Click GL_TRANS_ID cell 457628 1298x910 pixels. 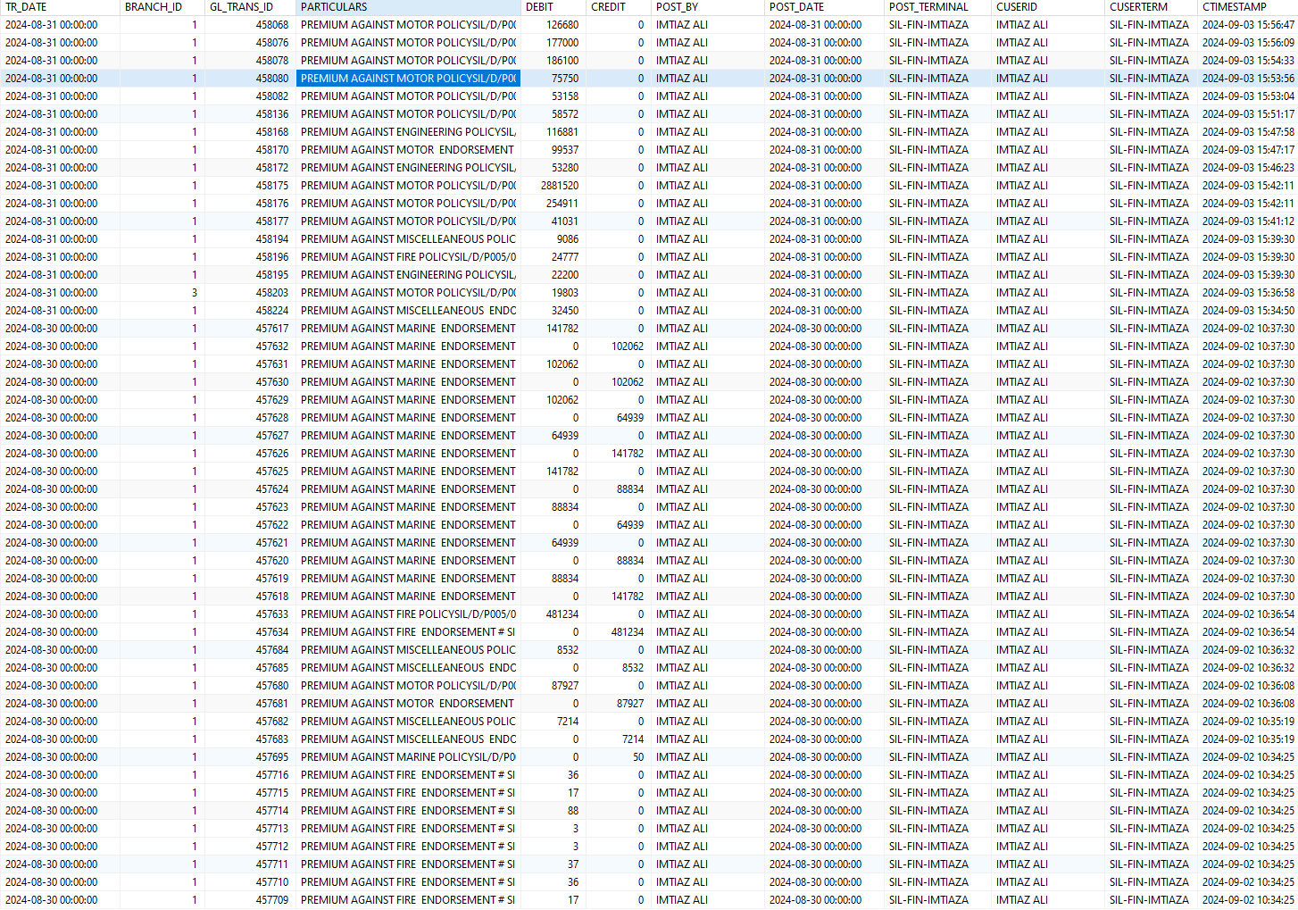(x=272, y=418)
